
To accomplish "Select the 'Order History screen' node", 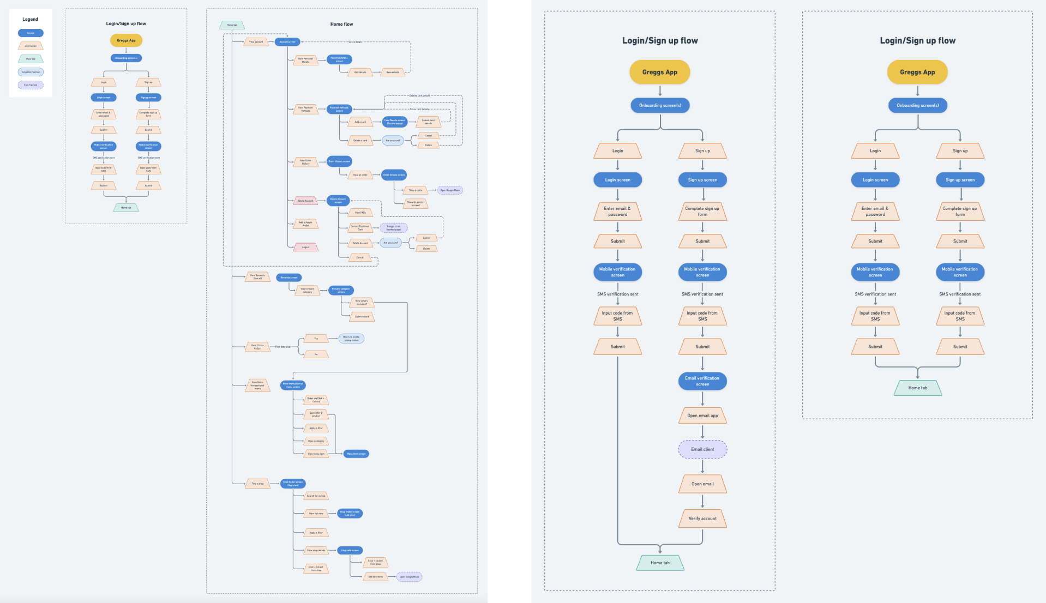I will [x=339, y=161].
